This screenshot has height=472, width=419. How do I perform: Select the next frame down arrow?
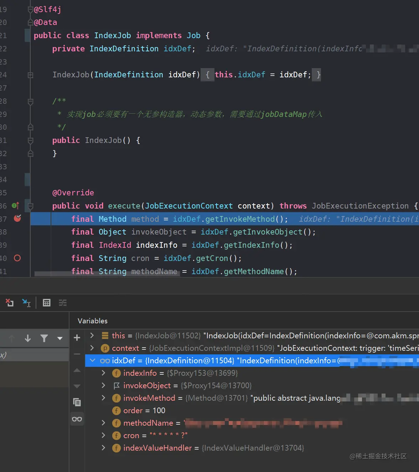click(28, 338)
